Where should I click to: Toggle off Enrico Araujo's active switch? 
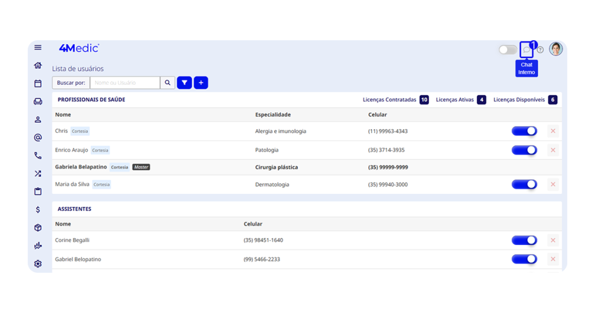click(524, 150)
